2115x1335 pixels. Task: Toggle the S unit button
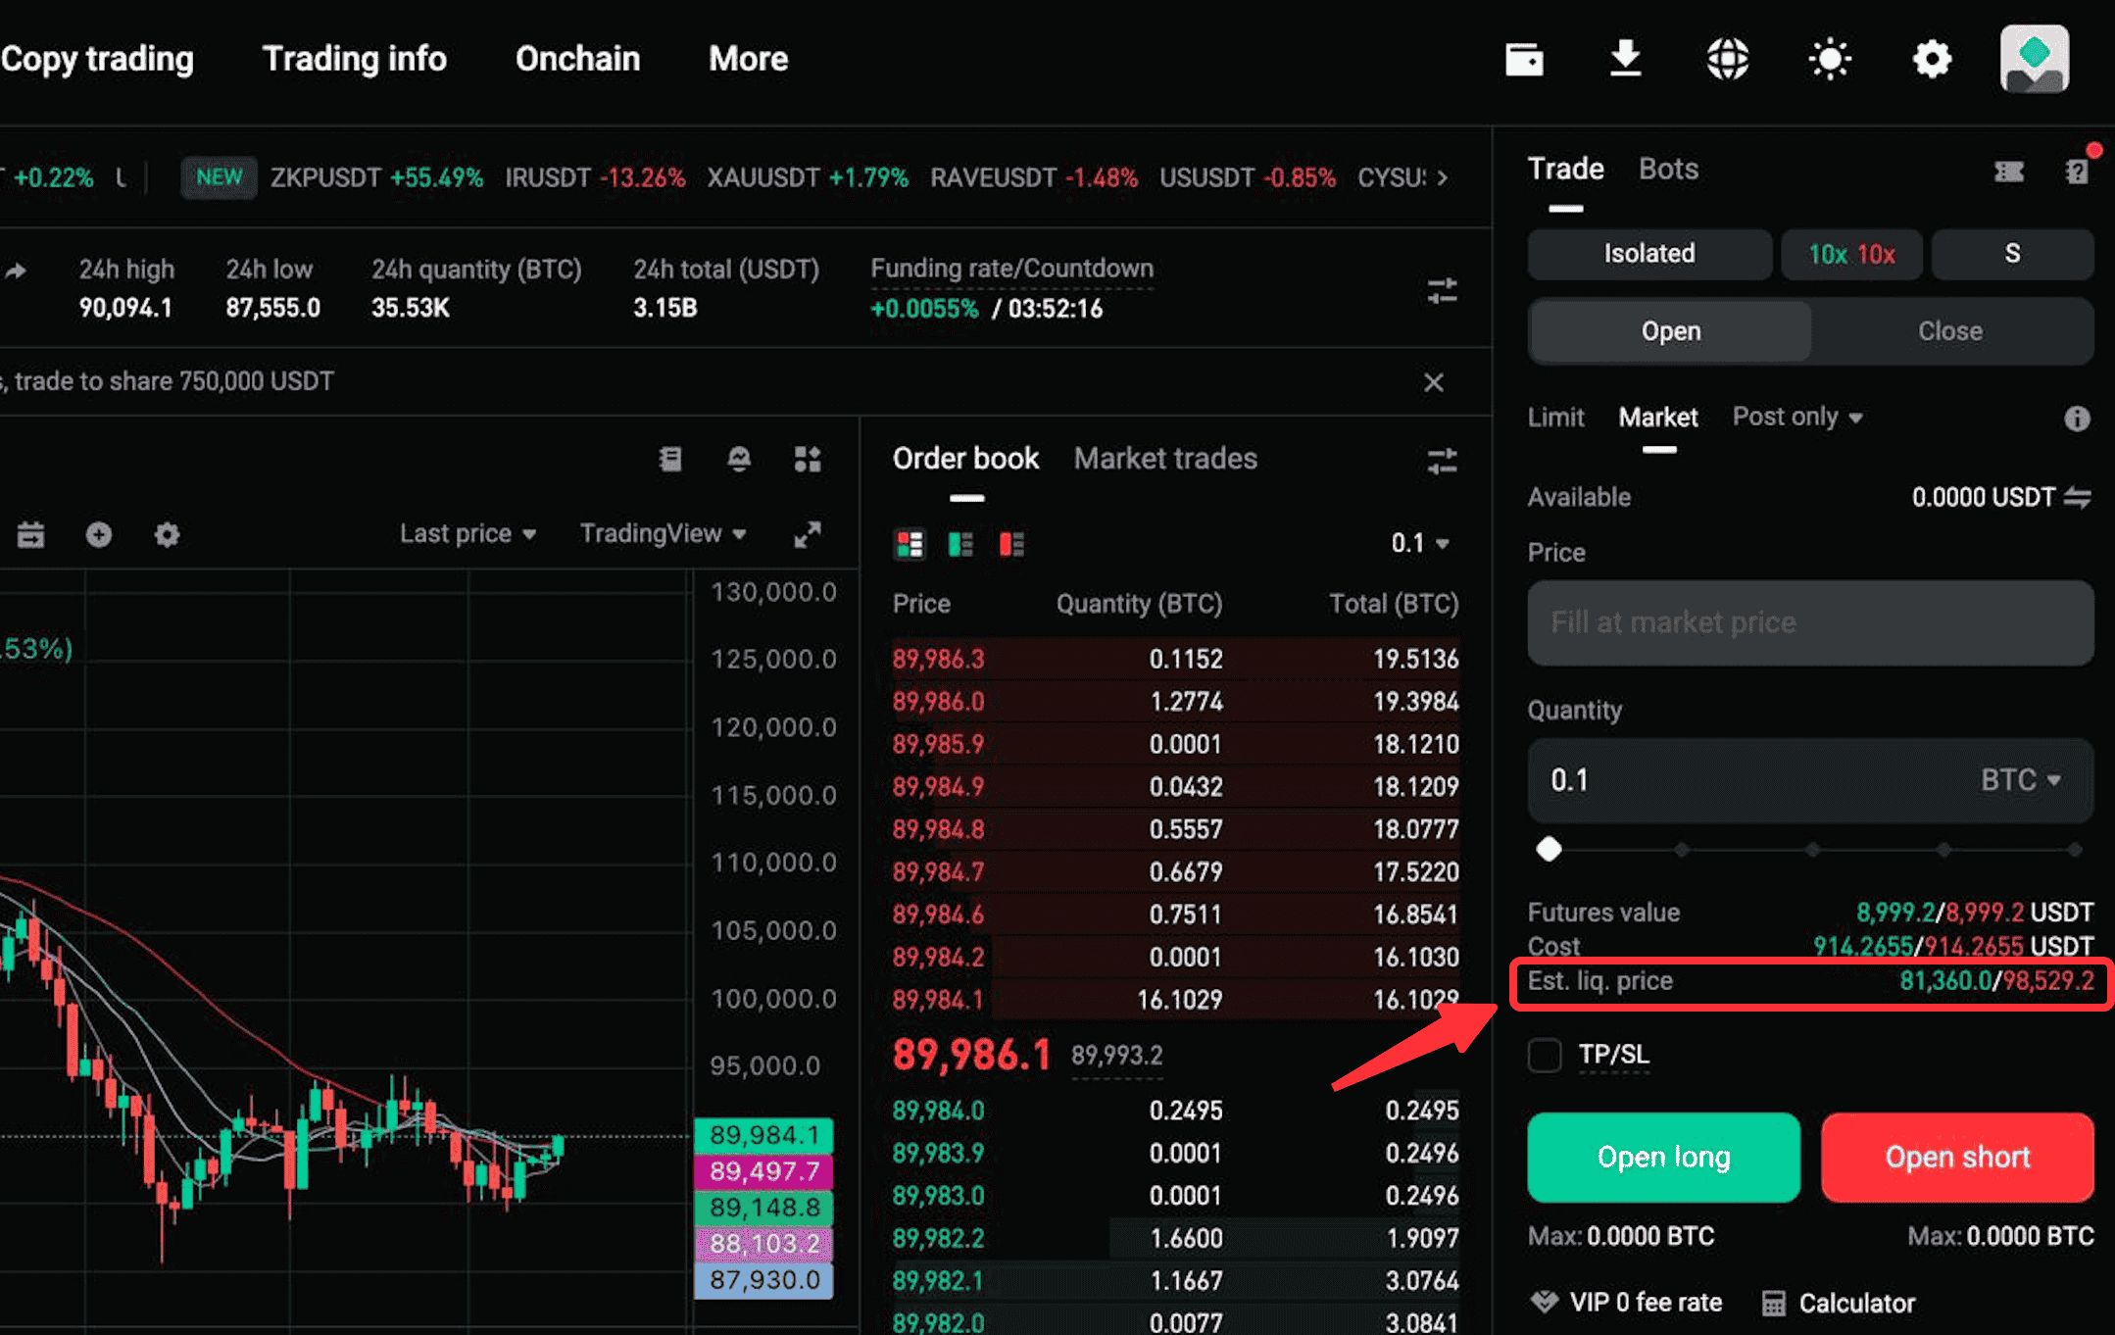2012,253
